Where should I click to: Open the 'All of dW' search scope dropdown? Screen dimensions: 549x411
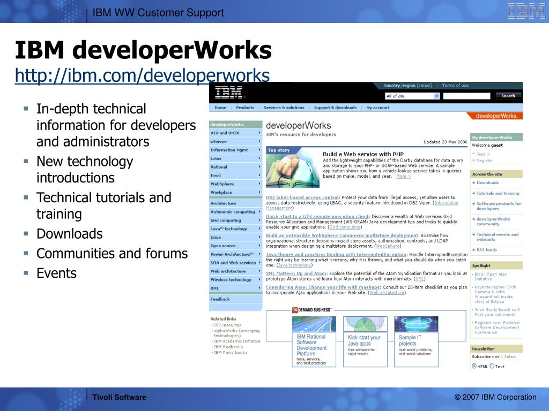[412, 96]
